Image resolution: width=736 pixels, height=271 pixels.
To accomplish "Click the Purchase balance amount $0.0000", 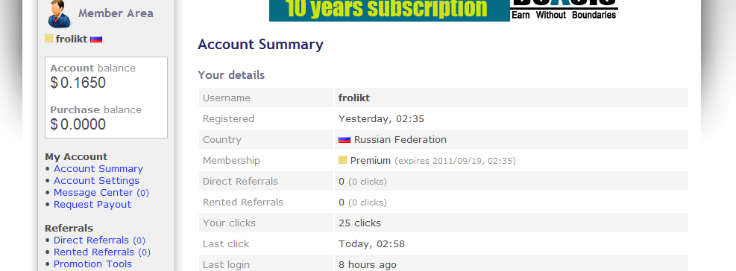I will point(78,125).
